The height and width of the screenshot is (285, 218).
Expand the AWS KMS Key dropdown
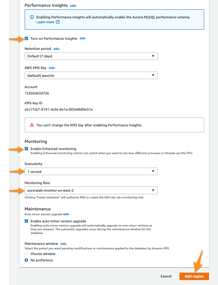point(91,75)
